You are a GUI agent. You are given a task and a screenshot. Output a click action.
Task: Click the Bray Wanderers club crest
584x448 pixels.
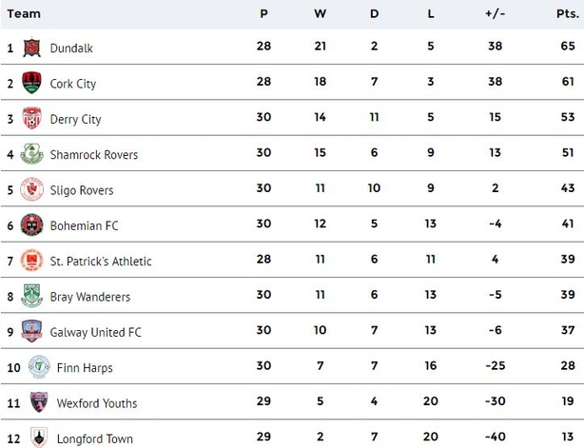[x=31, y=296]
